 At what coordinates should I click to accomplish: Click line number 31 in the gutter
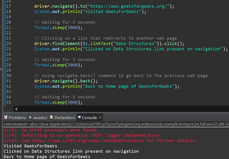coord(9,81)
